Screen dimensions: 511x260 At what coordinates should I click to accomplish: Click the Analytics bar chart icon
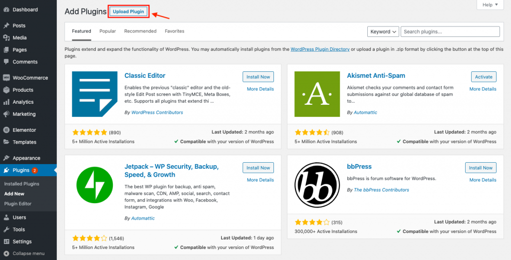pyautogui.click(x=6, y=102)
